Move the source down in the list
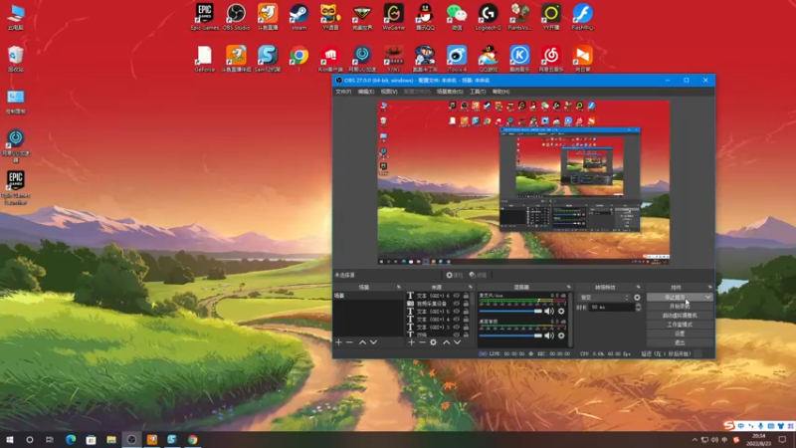Image resolution: width=796 pixels, height=448 pixels. click(x=457, y=342)
